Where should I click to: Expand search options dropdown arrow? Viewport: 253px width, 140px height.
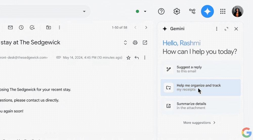(84, 11)
